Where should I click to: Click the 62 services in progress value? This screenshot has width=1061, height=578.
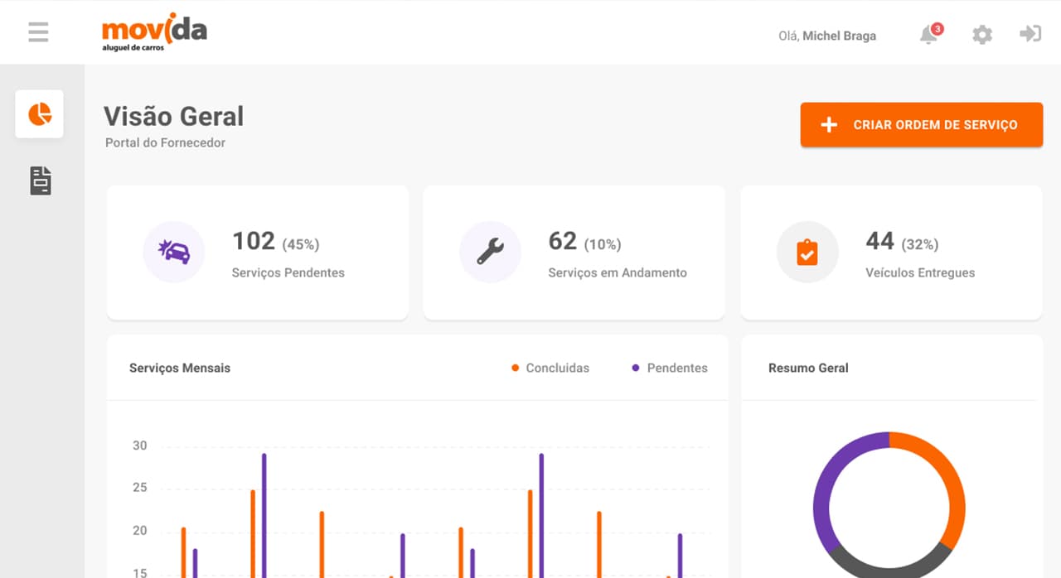[563, 241]
